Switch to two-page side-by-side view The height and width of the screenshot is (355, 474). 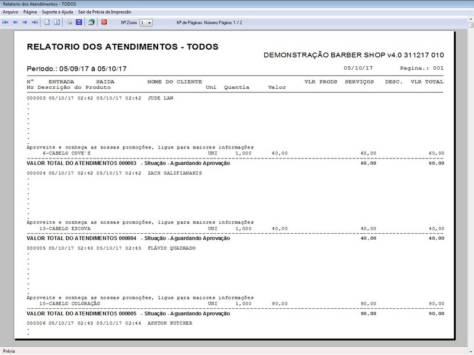[x=57, y=22]
